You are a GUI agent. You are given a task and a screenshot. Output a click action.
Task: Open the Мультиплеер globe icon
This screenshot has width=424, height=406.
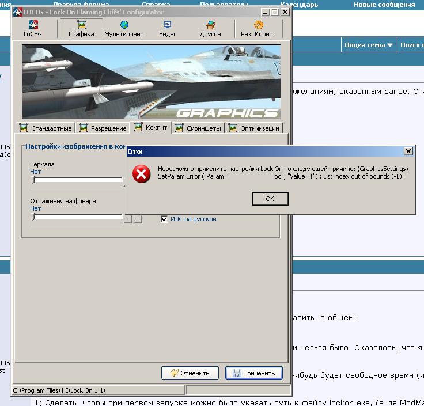pyautogui.click(x=124, y=29)
